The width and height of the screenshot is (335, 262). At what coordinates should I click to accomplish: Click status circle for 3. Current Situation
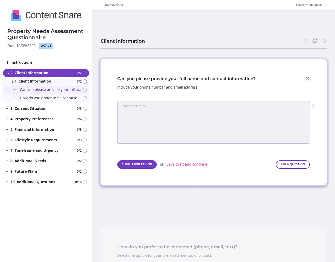click(85, 109)
